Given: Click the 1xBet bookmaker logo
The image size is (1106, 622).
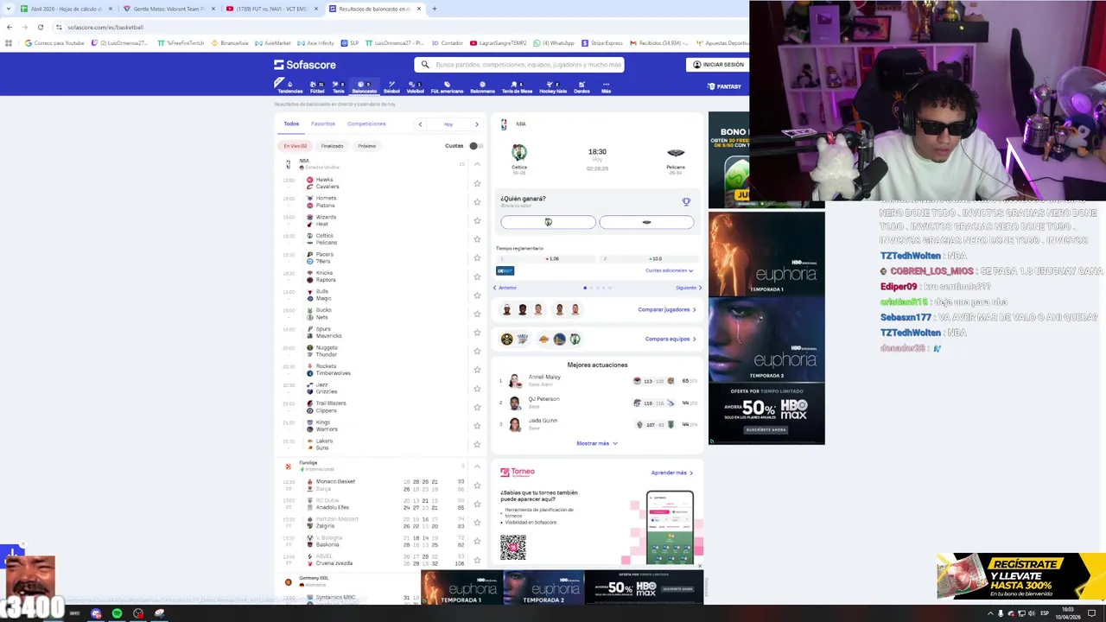Looking at the screenshot, I should click(505, 270).
